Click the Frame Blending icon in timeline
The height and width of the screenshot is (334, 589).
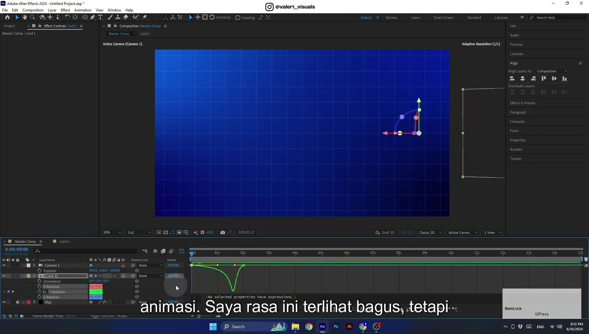click(x=163, y=251)
